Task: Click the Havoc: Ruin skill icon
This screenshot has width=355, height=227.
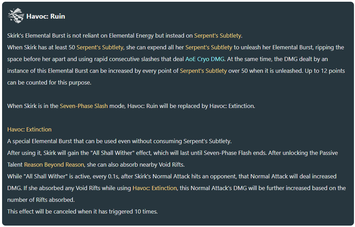Action: point(16,16)
